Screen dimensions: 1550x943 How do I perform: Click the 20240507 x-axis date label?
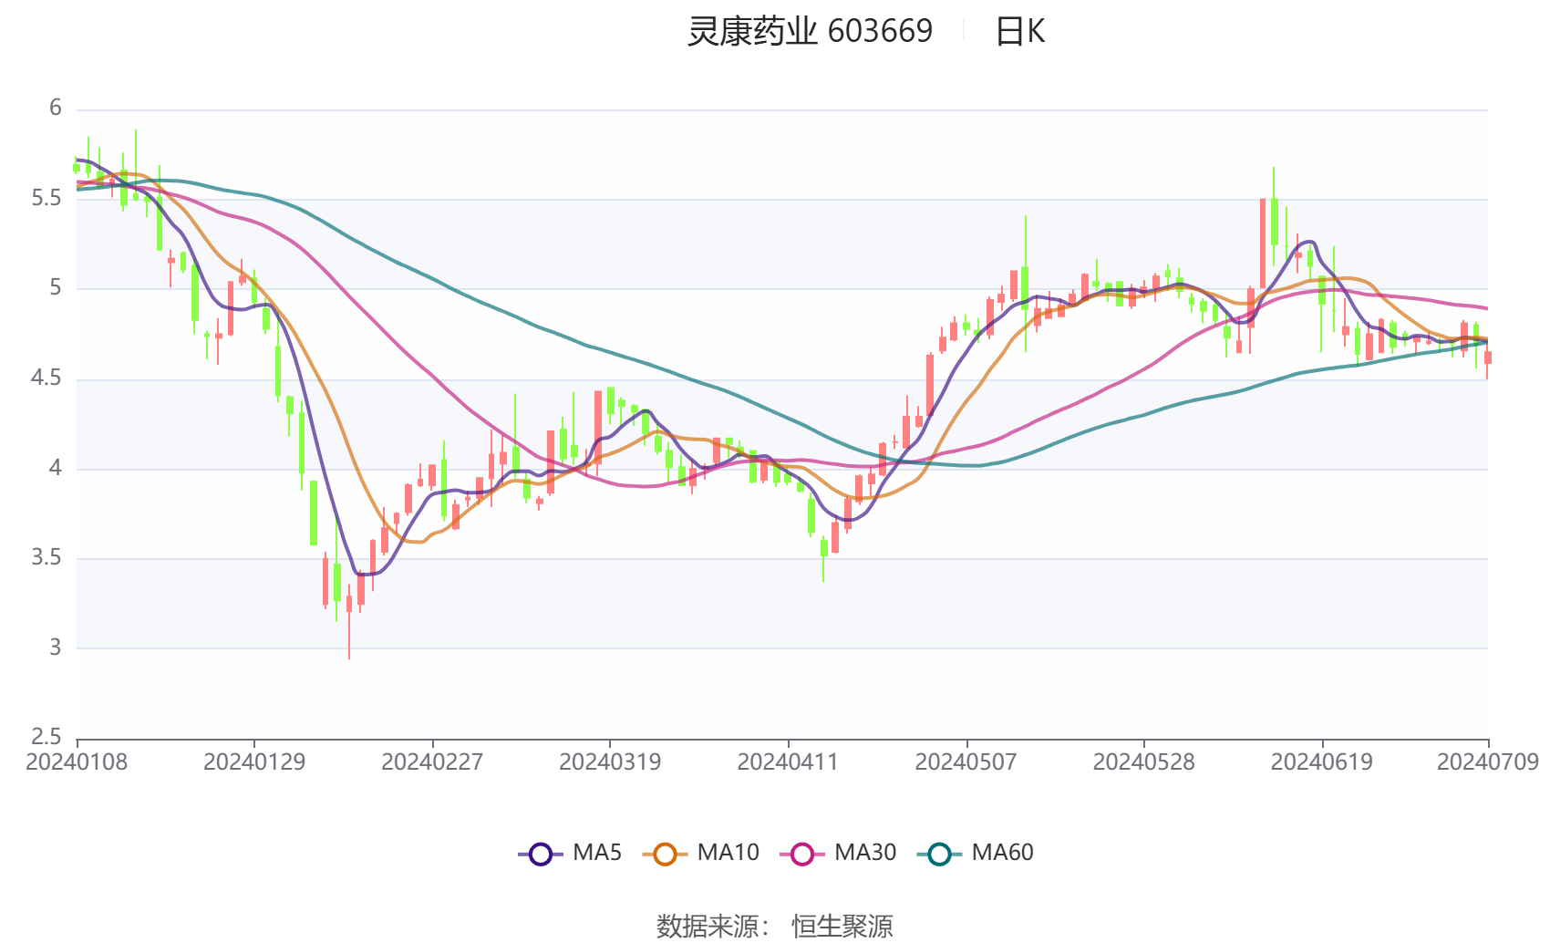966,762
